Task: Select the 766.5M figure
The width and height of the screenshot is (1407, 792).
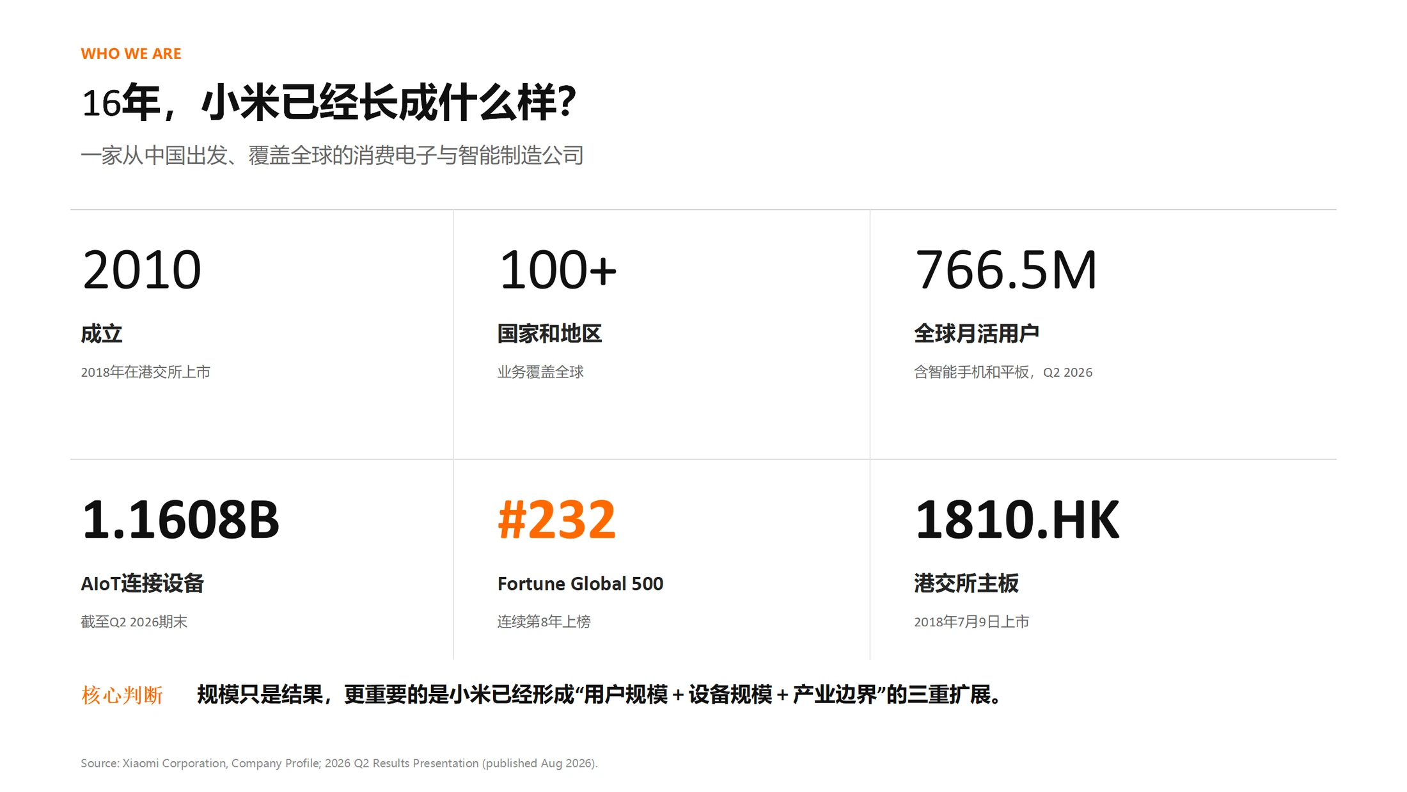Action: point(1006,270)
